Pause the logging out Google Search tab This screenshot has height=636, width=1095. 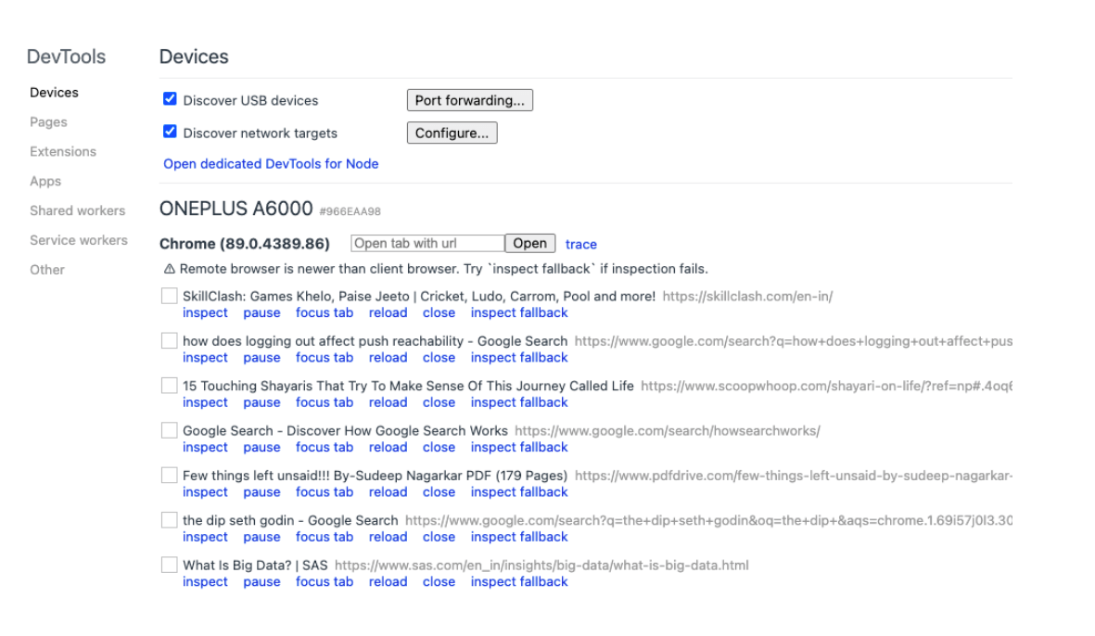[x=261, y=358]
